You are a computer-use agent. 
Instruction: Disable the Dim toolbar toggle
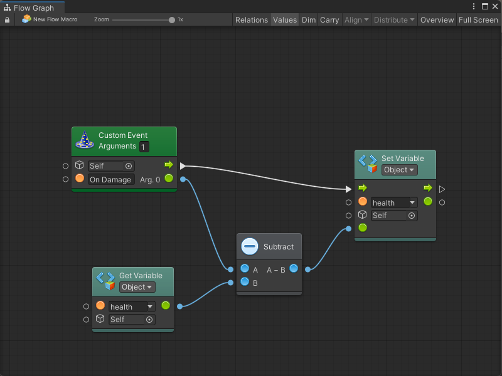coord(309,20)
